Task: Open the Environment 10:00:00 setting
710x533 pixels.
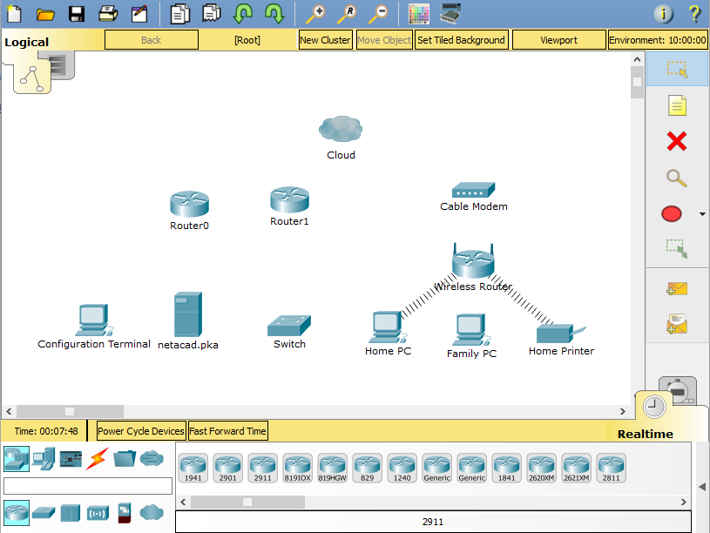Action: (658, 40)
